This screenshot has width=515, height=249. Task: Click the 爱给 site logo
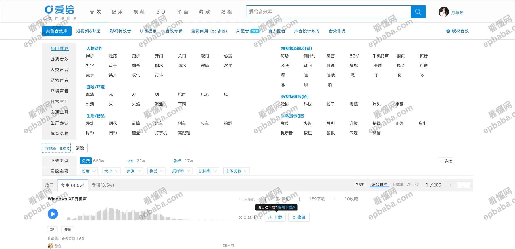(59, 10)
